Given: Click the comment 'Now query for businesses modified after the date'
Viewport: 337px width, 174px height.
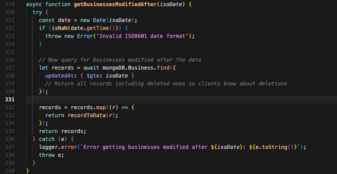Looking at the screenshot, I should (x=120, y=60).
